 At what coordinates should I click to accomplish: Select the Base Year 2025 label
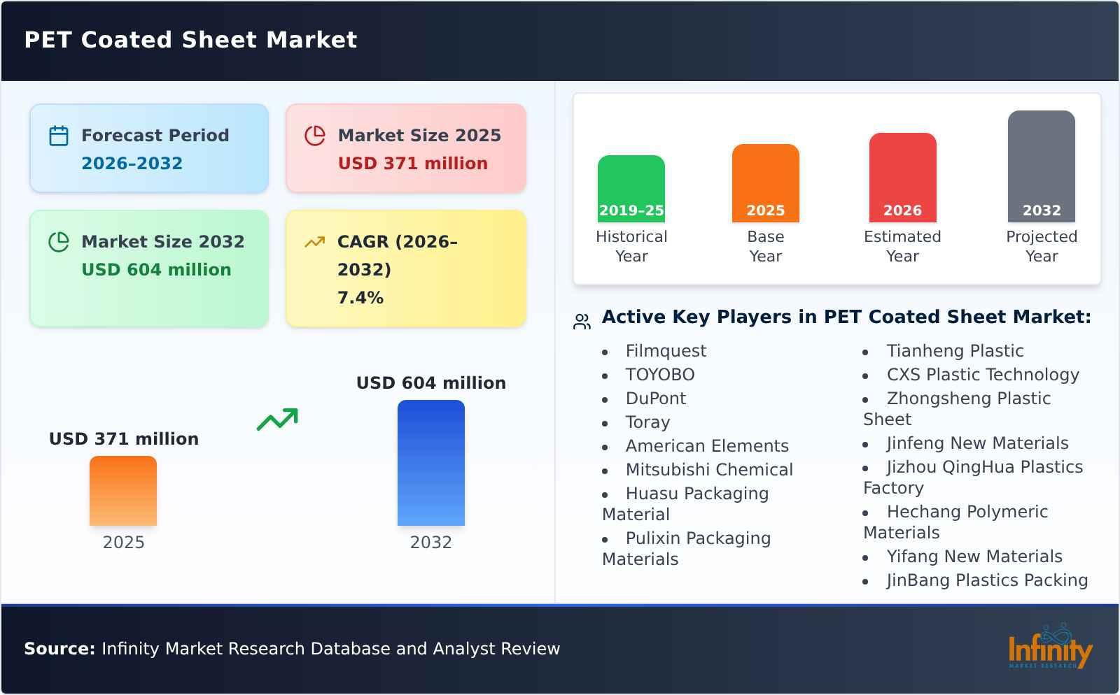pyautogui.click(x=764, y=246)
